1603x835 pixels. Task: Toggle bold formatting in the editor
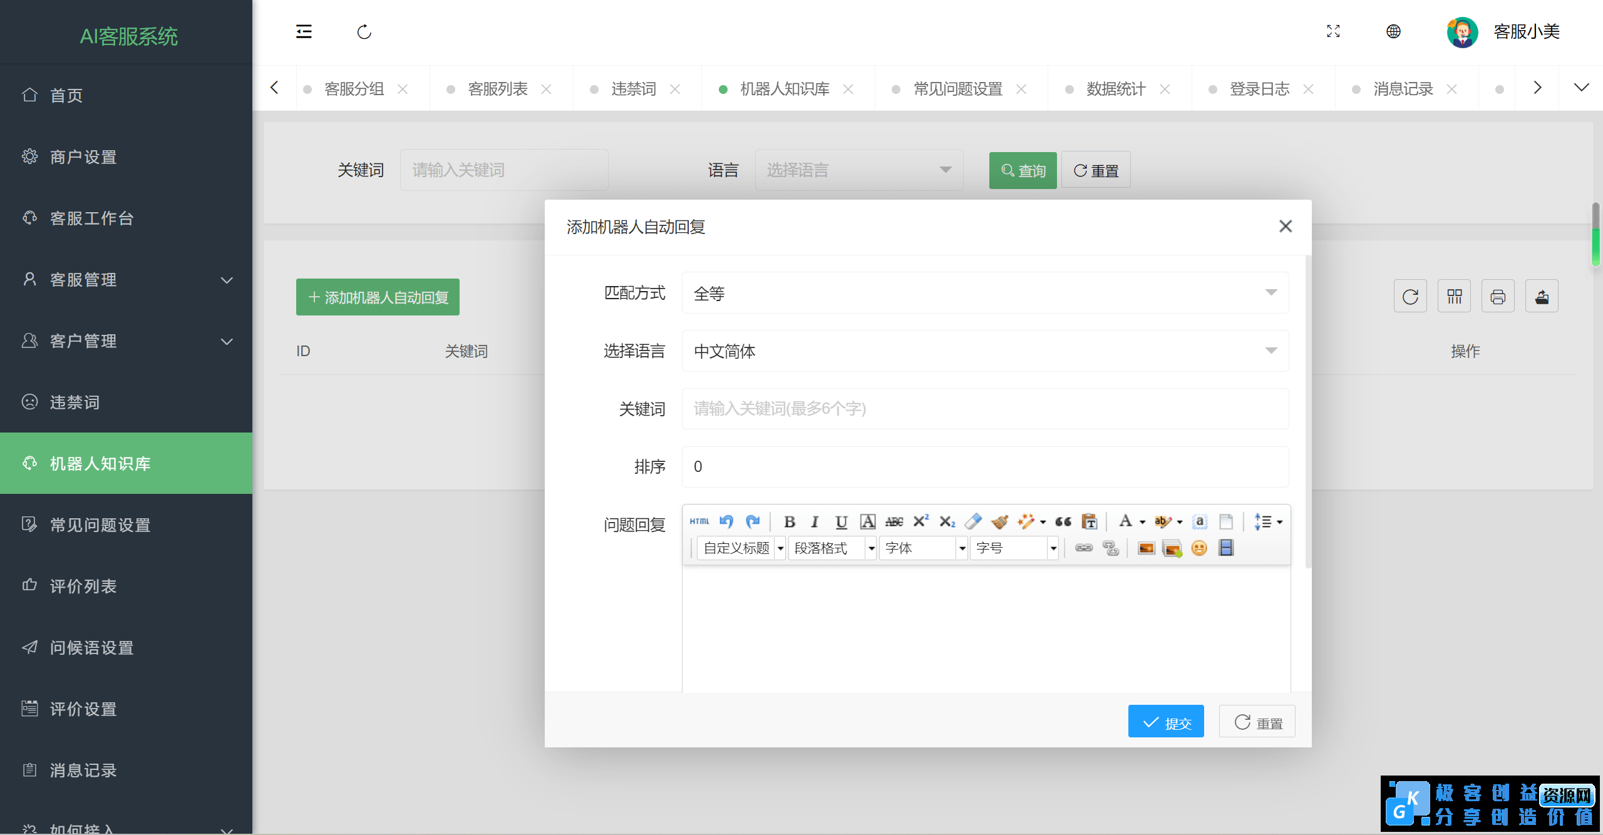(x=790, y=521)
